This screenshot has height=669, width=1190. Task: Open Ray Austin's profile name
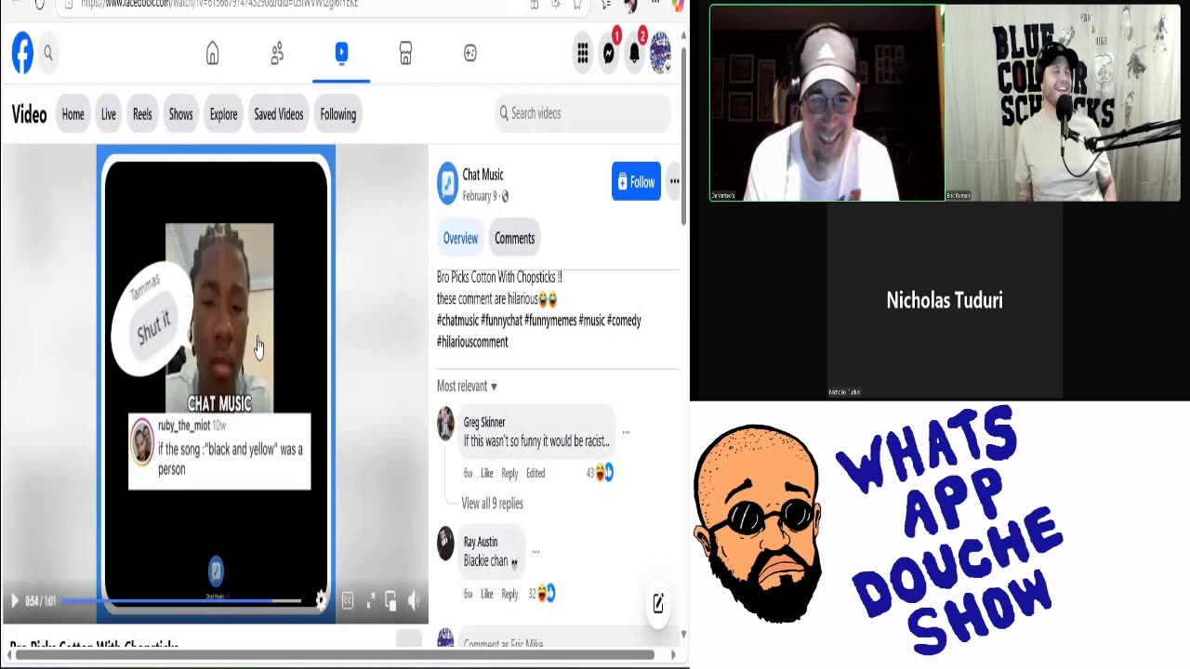tap(481, 543)
